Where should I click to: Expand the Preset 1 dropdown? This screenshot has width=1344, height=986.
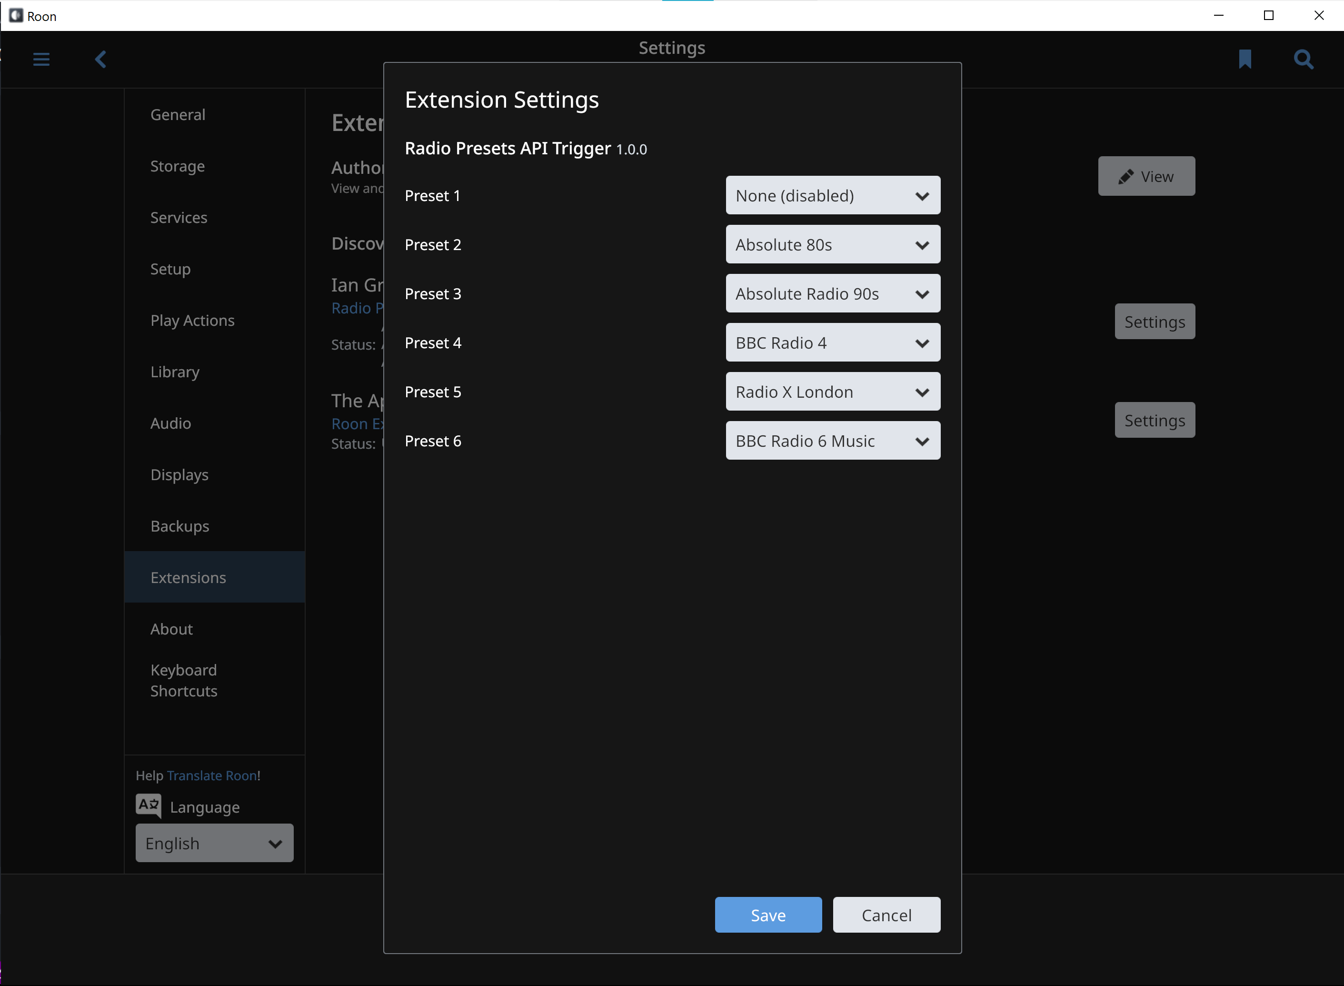833,195
